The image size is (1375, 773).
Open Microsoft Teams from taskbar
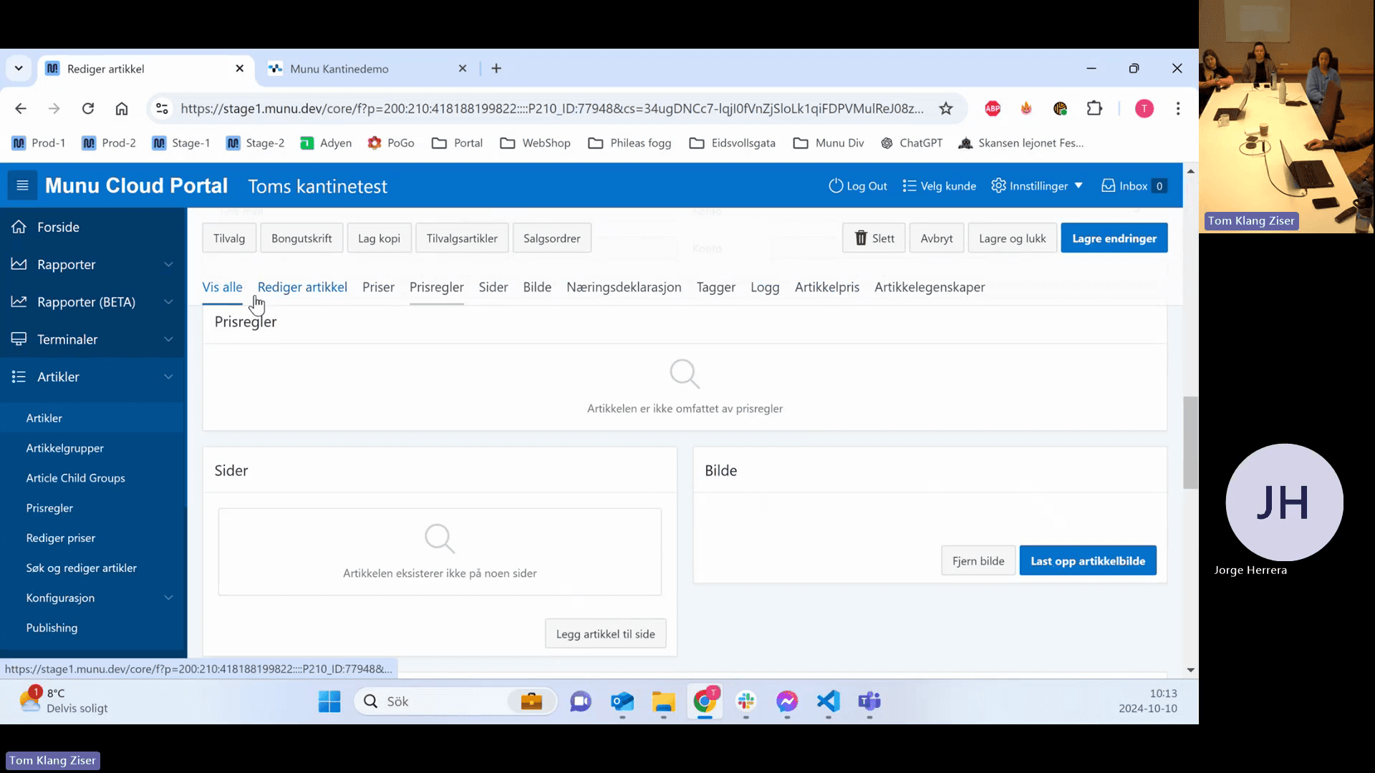869,701
